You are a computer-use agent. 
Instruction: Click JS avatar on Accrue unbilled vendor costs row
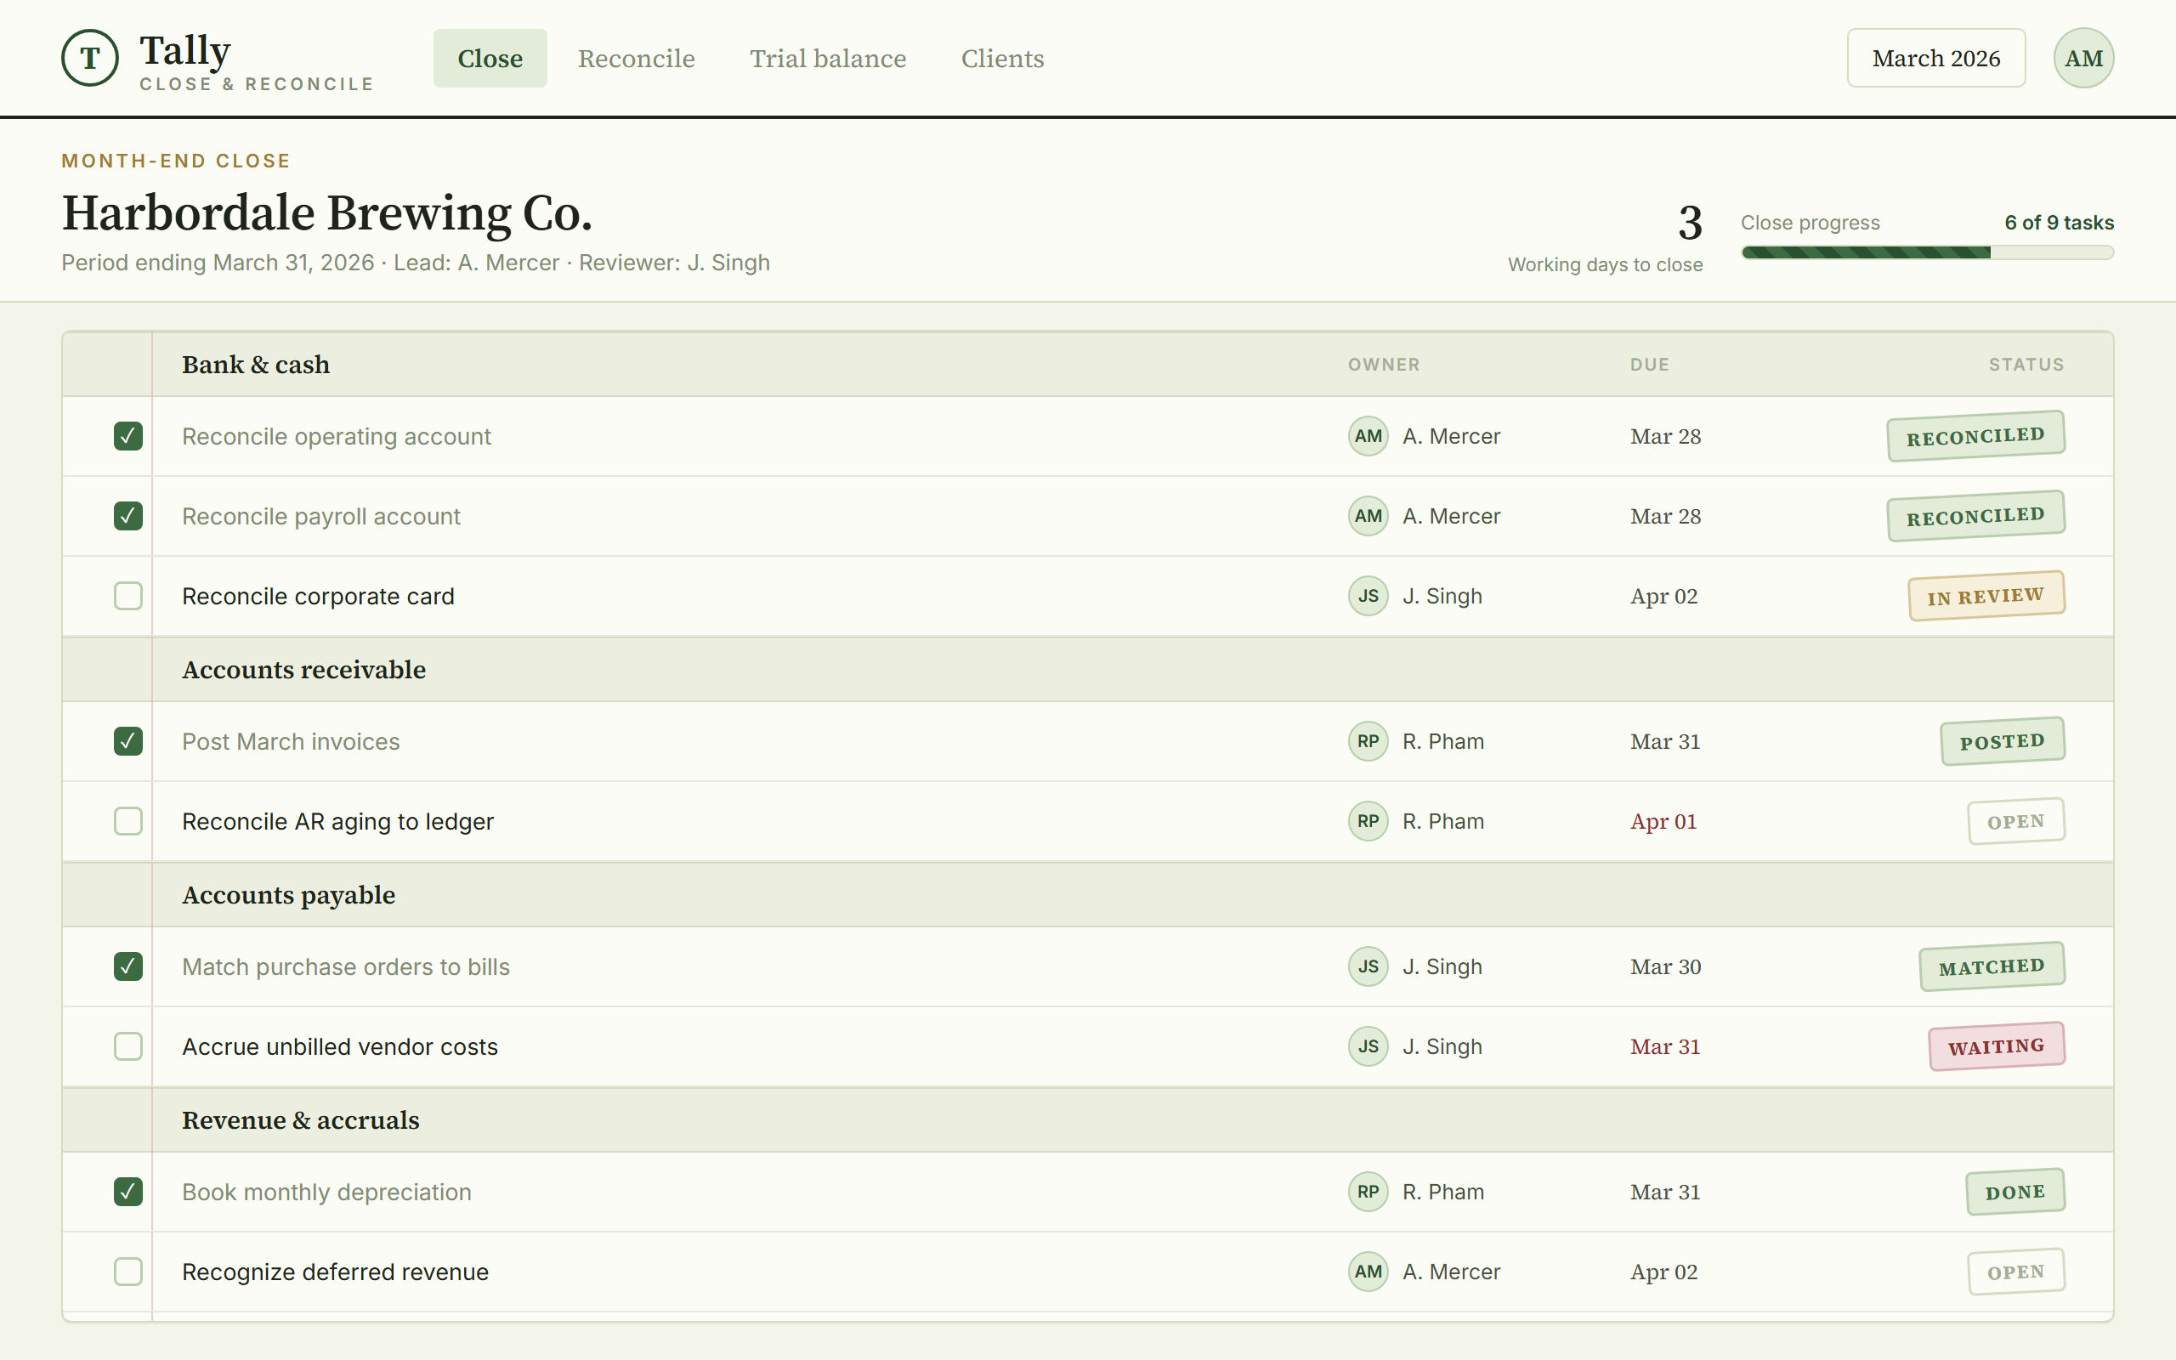1368,1047
